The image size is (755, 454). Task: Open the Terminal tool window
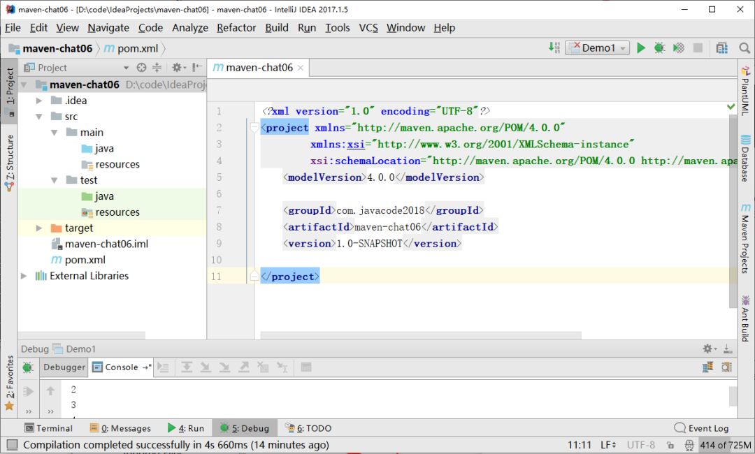coord(48,428)
